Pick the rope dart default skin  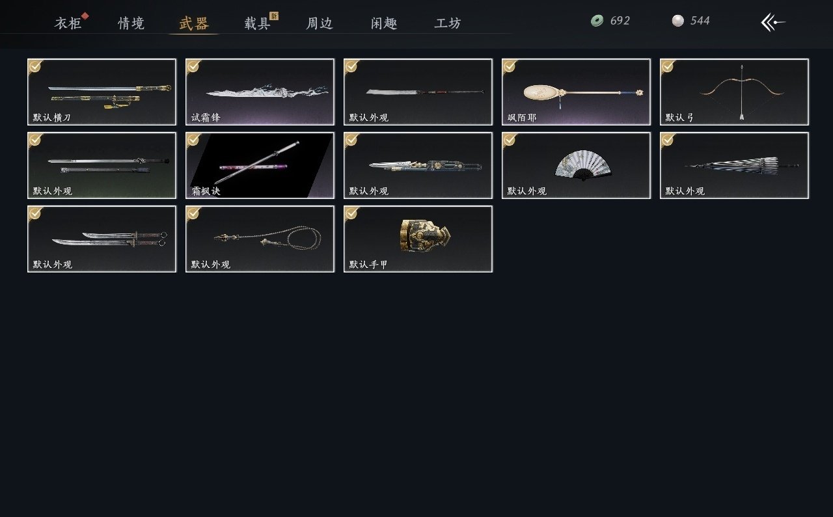(260, 239)
